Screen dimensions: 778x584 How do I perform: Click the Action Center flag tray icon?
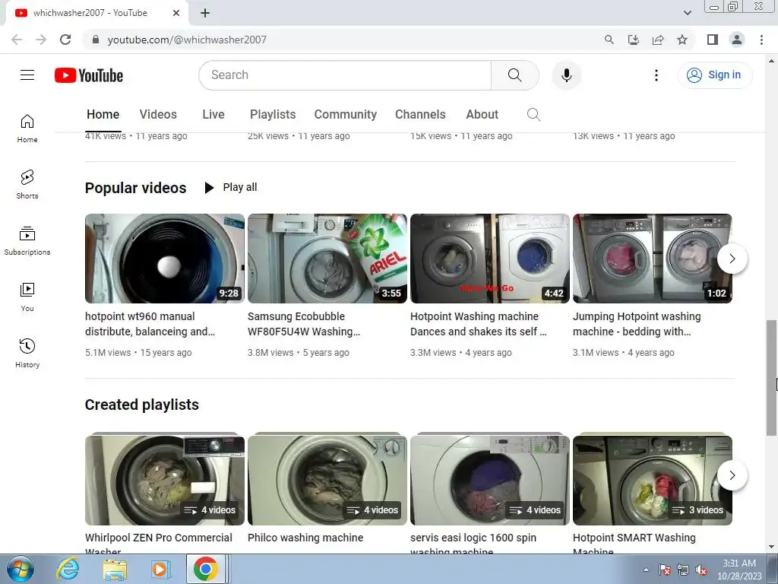664,570
